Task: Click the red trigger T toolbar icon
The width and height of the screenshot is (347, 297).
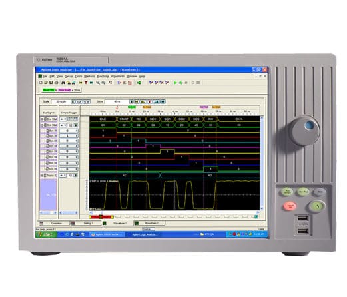Action: pyautogui.click(x=86, y=83)
